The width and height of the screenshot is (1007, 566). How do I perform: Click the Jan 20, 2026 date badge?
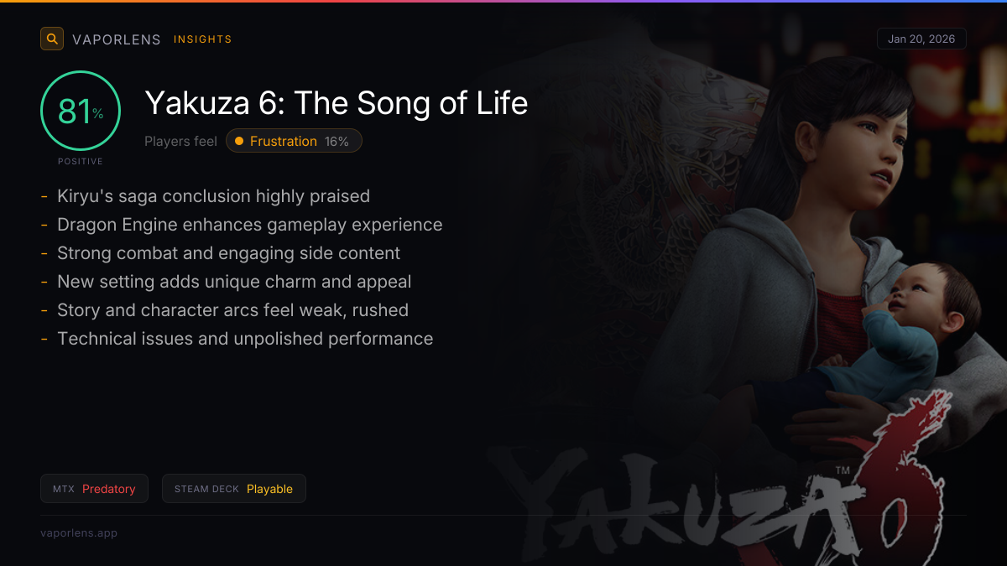point(921,39)
